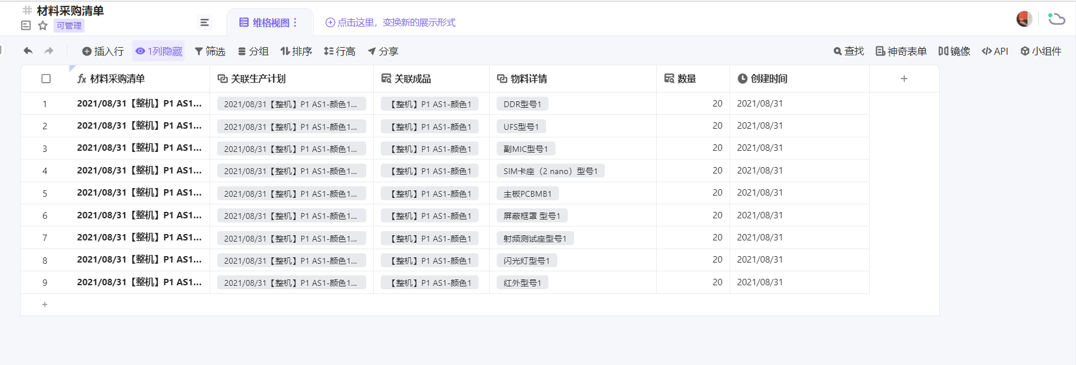Open the 维格视图 tab options menu
This screenshot has height=365, width=1076.
(295, 23)
